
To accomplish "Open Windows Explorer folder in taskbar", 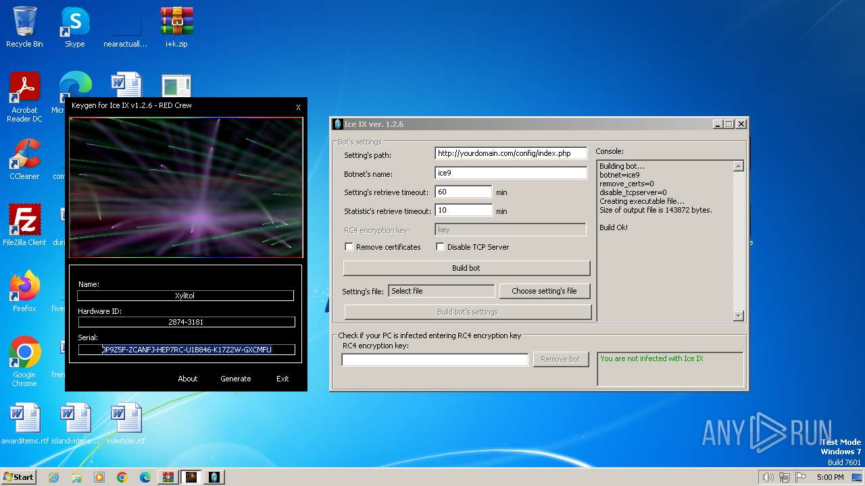I will [76, 477].
